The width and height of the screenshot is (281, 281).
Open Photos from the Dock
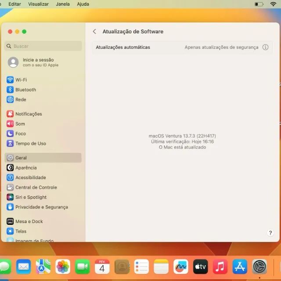(63, 267)
